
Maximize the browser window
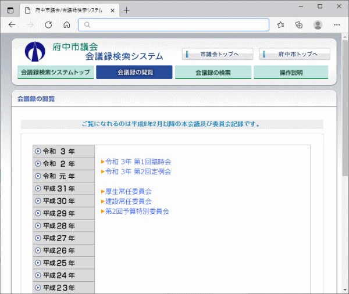click(320, 6)
